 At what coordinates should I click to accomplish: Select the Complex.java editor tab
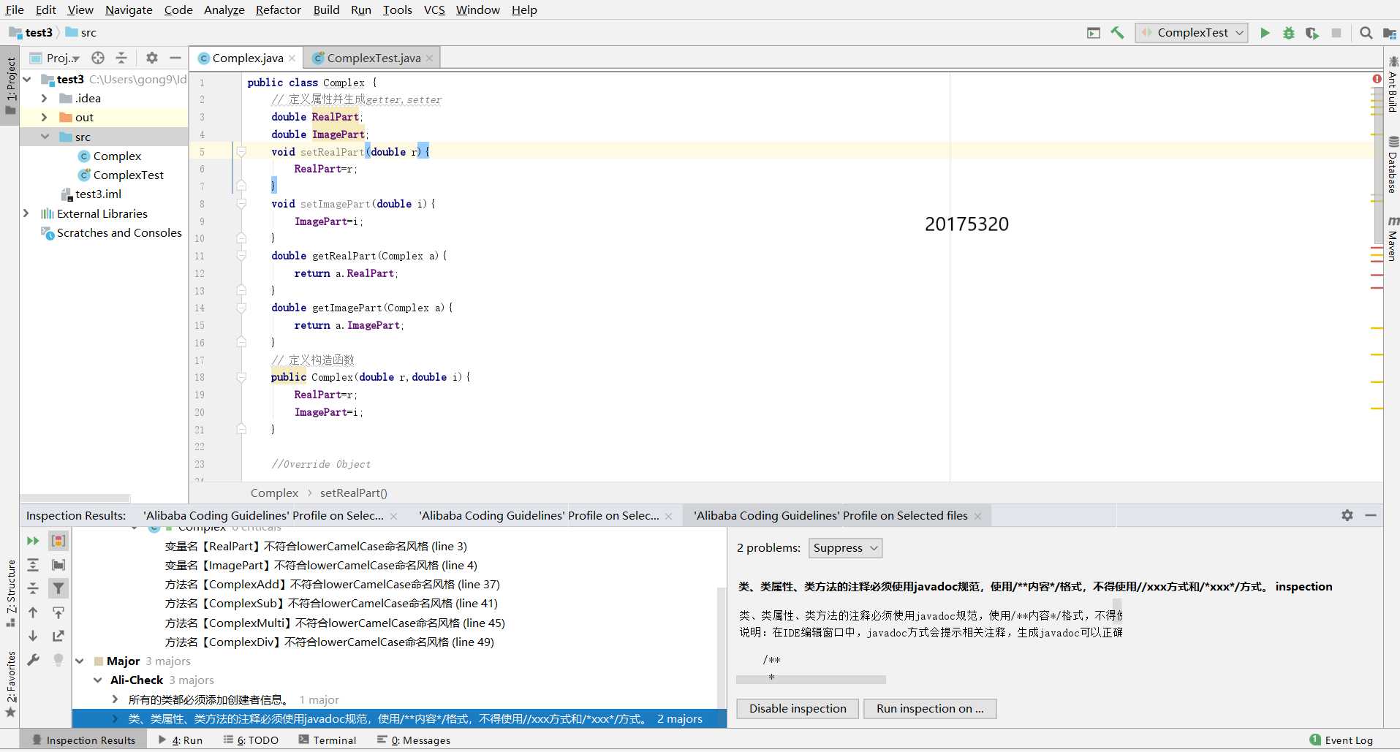point(247,58)
